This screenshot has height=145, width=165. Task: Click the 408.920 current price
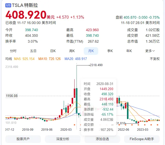tap(26, 15)
